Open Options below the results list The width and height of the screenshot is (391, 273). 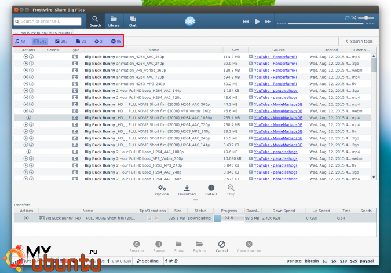pos(162,190)
